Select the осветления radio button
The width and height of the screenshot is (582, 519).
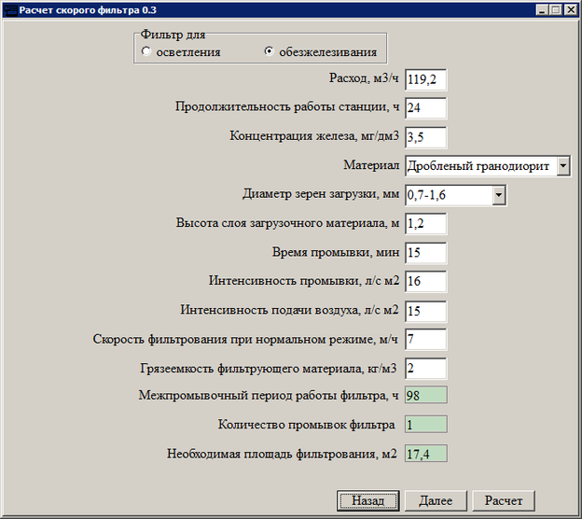click(146, 51)
